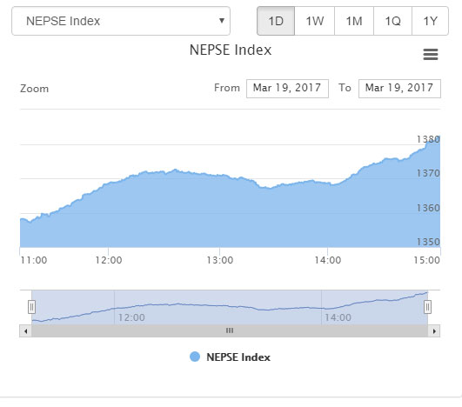Click the navigator scrollbar grip thumb
This screenshot has width=462, height=407.
tap(230, 331)
